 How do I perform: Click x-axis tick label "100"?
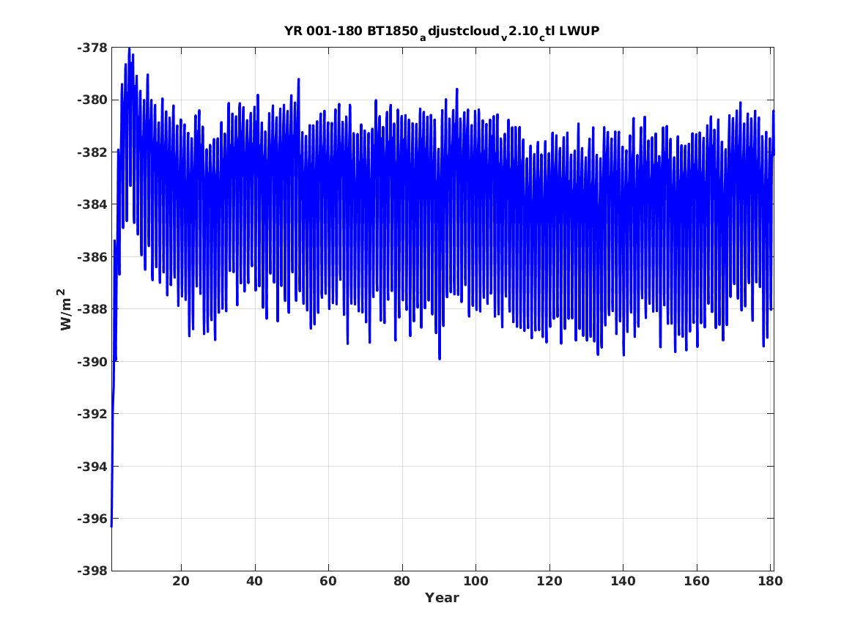click(475, 581)
